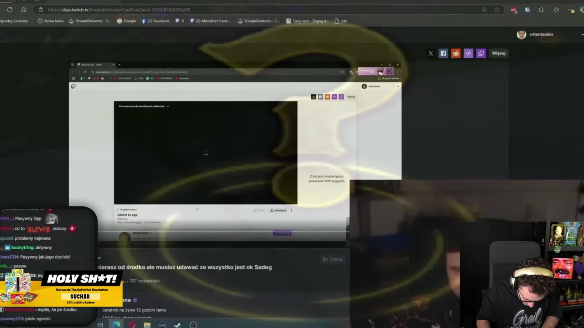Click embed icon in the inner Chrome window
The width and height of the screenshot is (584, 328).
tap(334, 97)
